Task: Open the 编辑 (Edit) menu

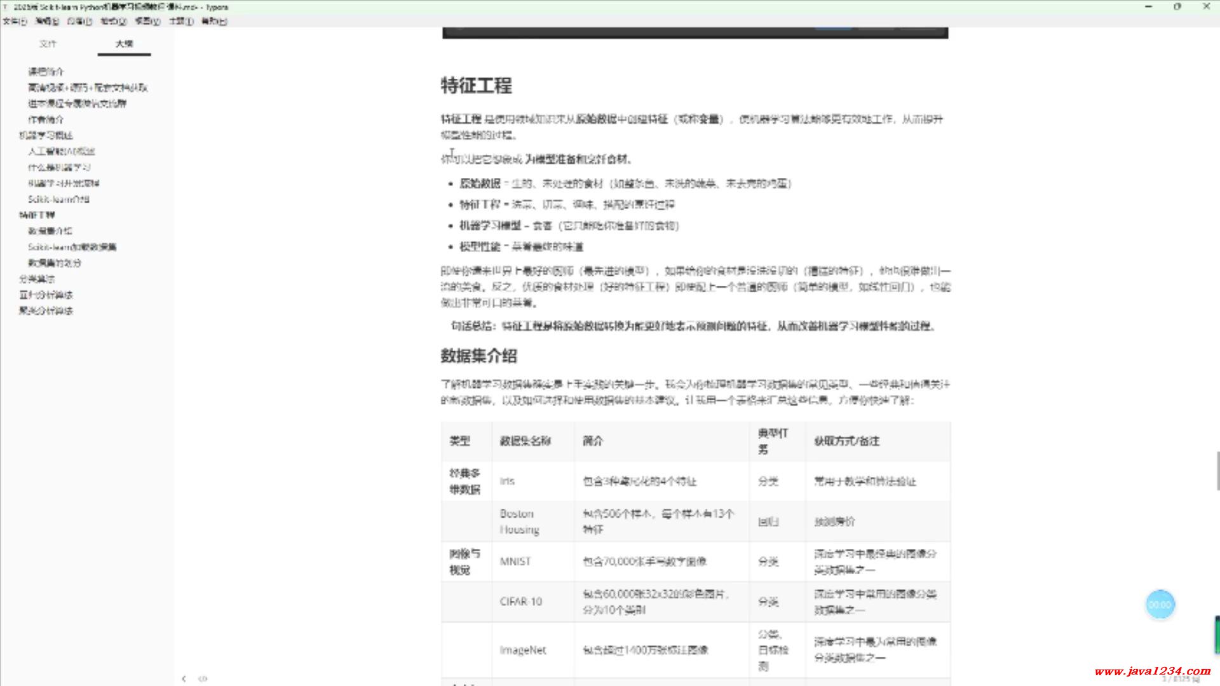Action: point(46,21)
